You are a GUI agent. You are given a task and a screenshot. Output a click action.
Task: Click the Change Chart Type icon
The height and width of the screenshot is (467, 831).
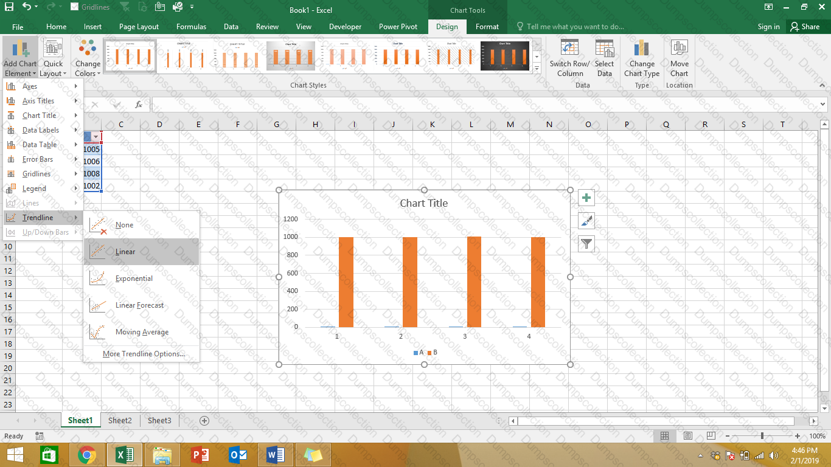641,49
